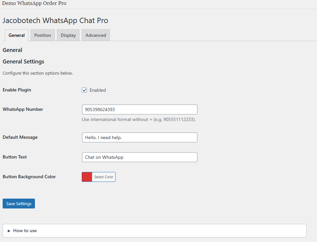The height and width of the screenshot is (242, 317).
Task: Click the Save Settings button
Action: click(x=19, y=204)
